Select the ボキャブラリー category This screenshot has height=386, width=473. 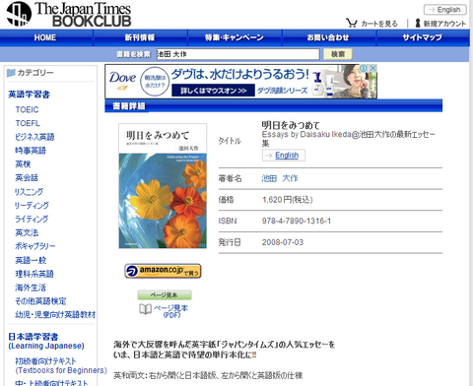coord(35,246)
